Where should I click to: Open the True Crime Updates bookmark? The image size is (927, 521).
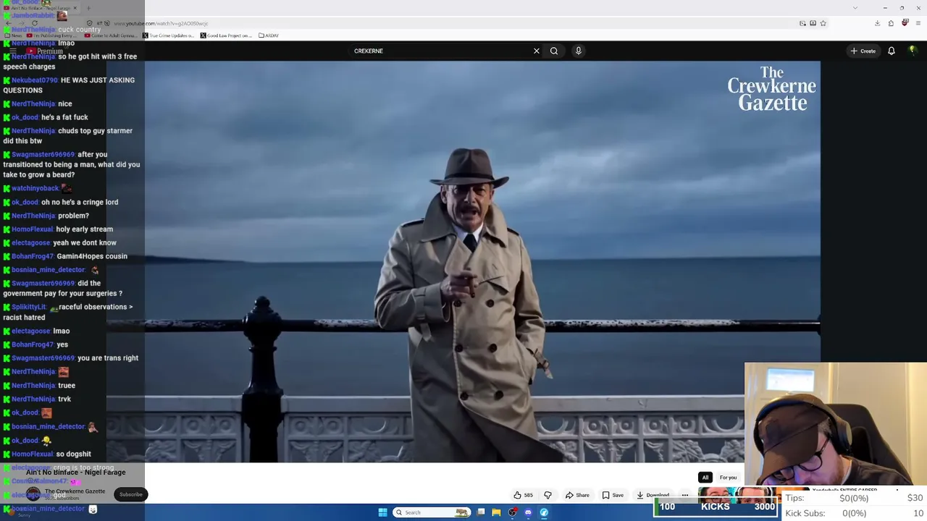(x=168, y=35)
